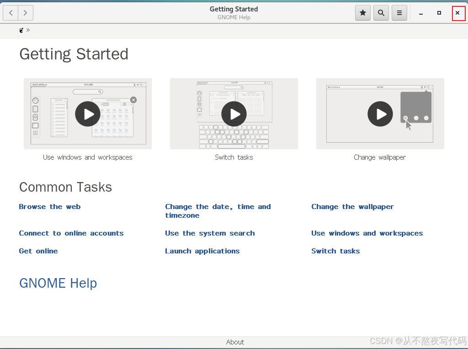Open the Launch applications link
The width and height of the screenshot is (468, 349).
(x=202, y=251)
